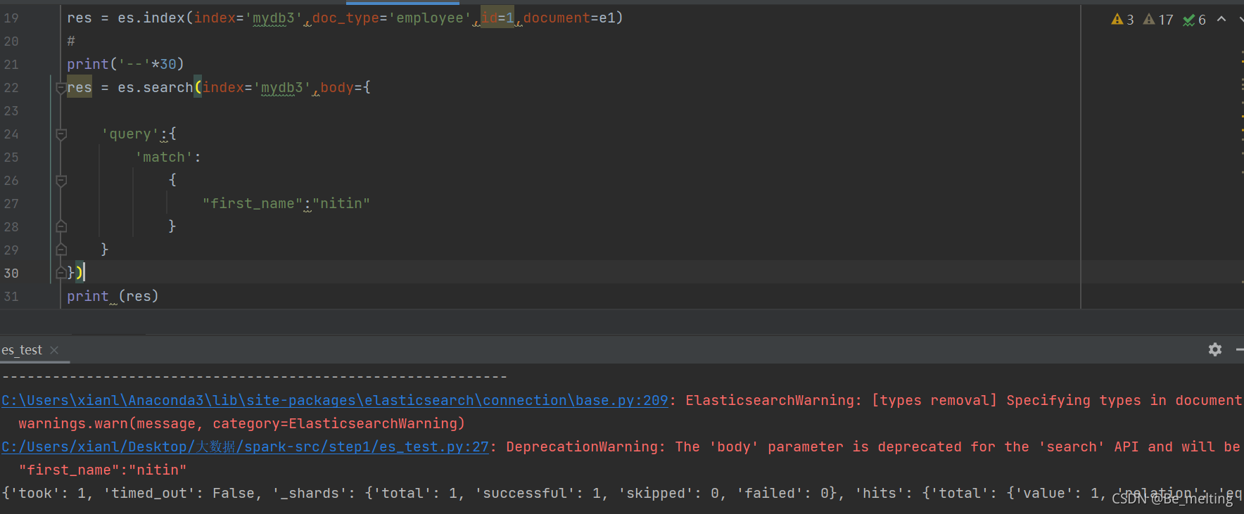
Task: Switch to the es_test run tab
Action: coord(22,350)
